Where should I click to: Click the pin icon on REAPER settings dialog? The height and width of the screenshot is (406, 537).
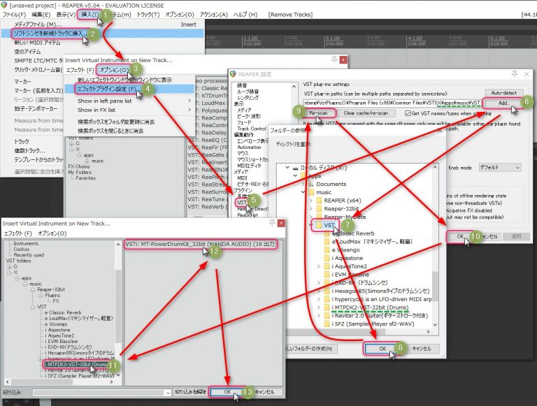[x=515, y=73]
